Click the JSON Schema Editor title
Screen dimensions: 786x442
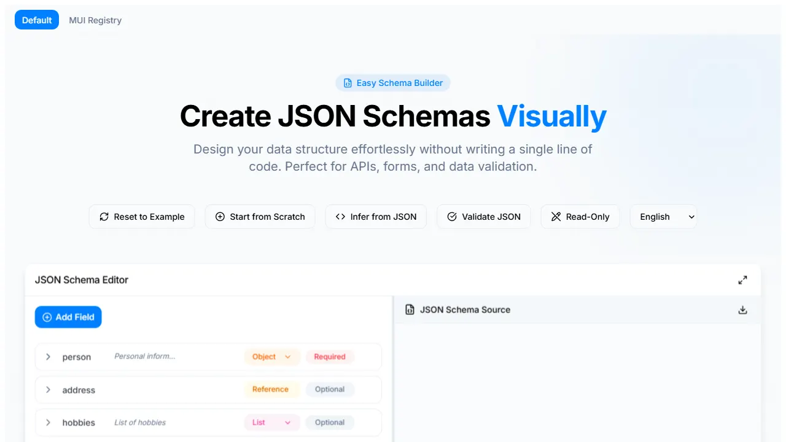point(82,280)
